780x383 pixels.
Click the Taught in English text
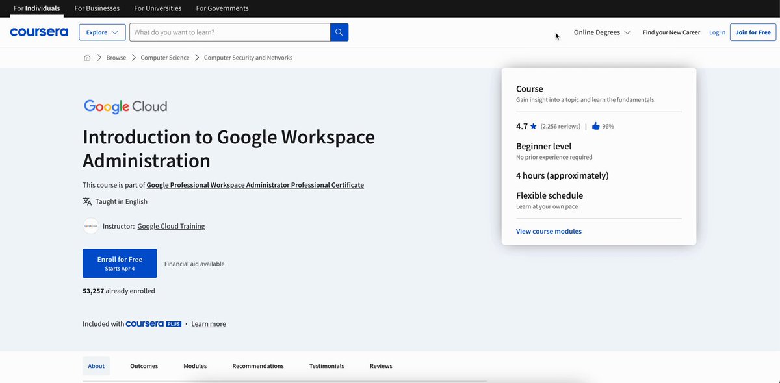click(x=122, y=201)
